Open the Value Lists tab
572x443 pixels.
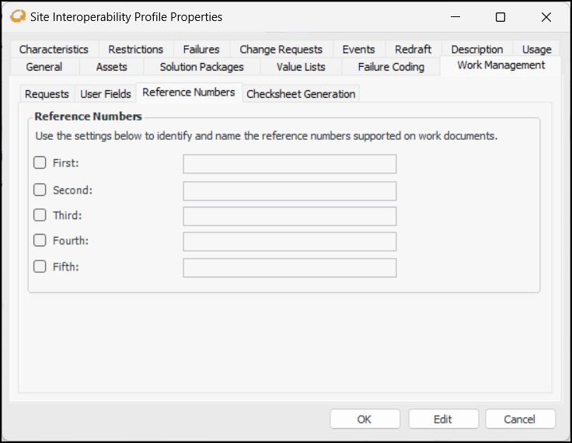[301, 67]
